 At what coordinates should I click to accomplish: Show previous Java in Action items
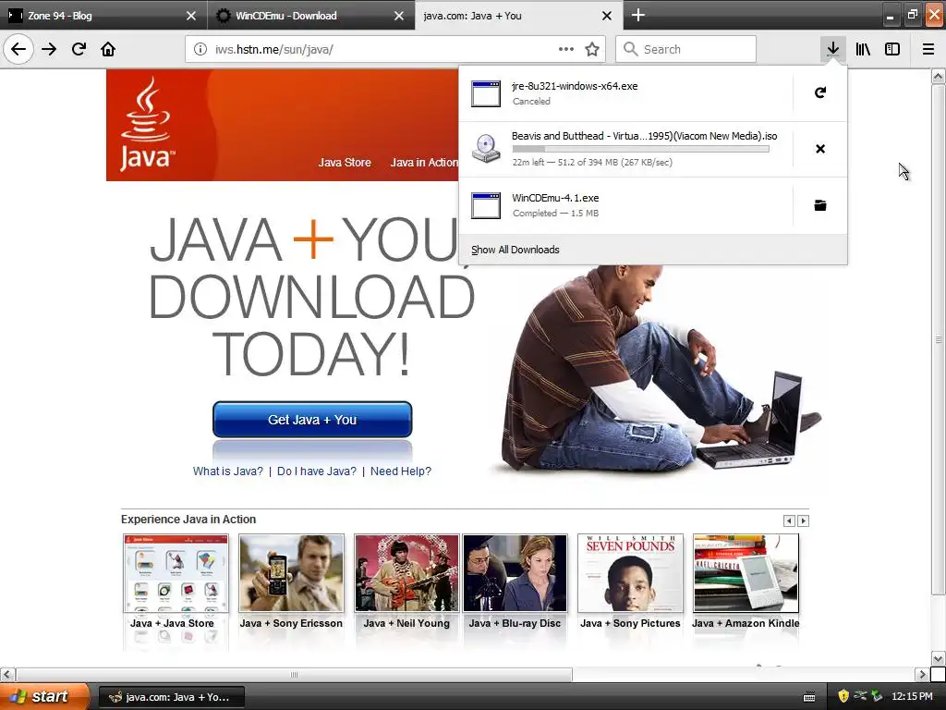point(789,520)
